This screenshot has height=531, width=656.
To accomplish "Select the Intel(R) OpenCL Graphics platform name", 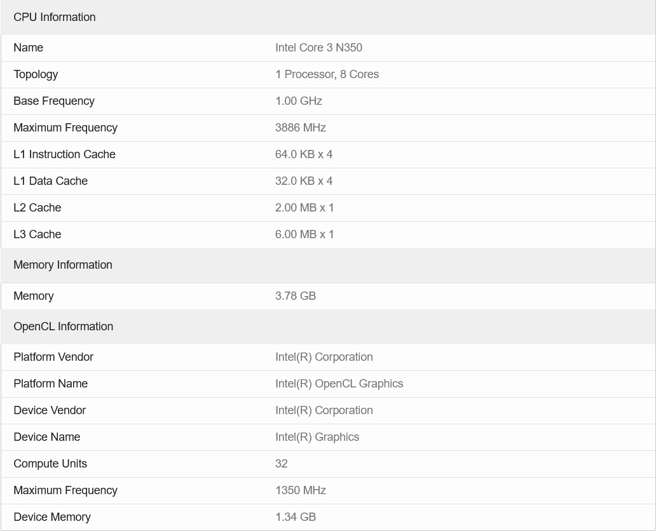I will (339, 384).
